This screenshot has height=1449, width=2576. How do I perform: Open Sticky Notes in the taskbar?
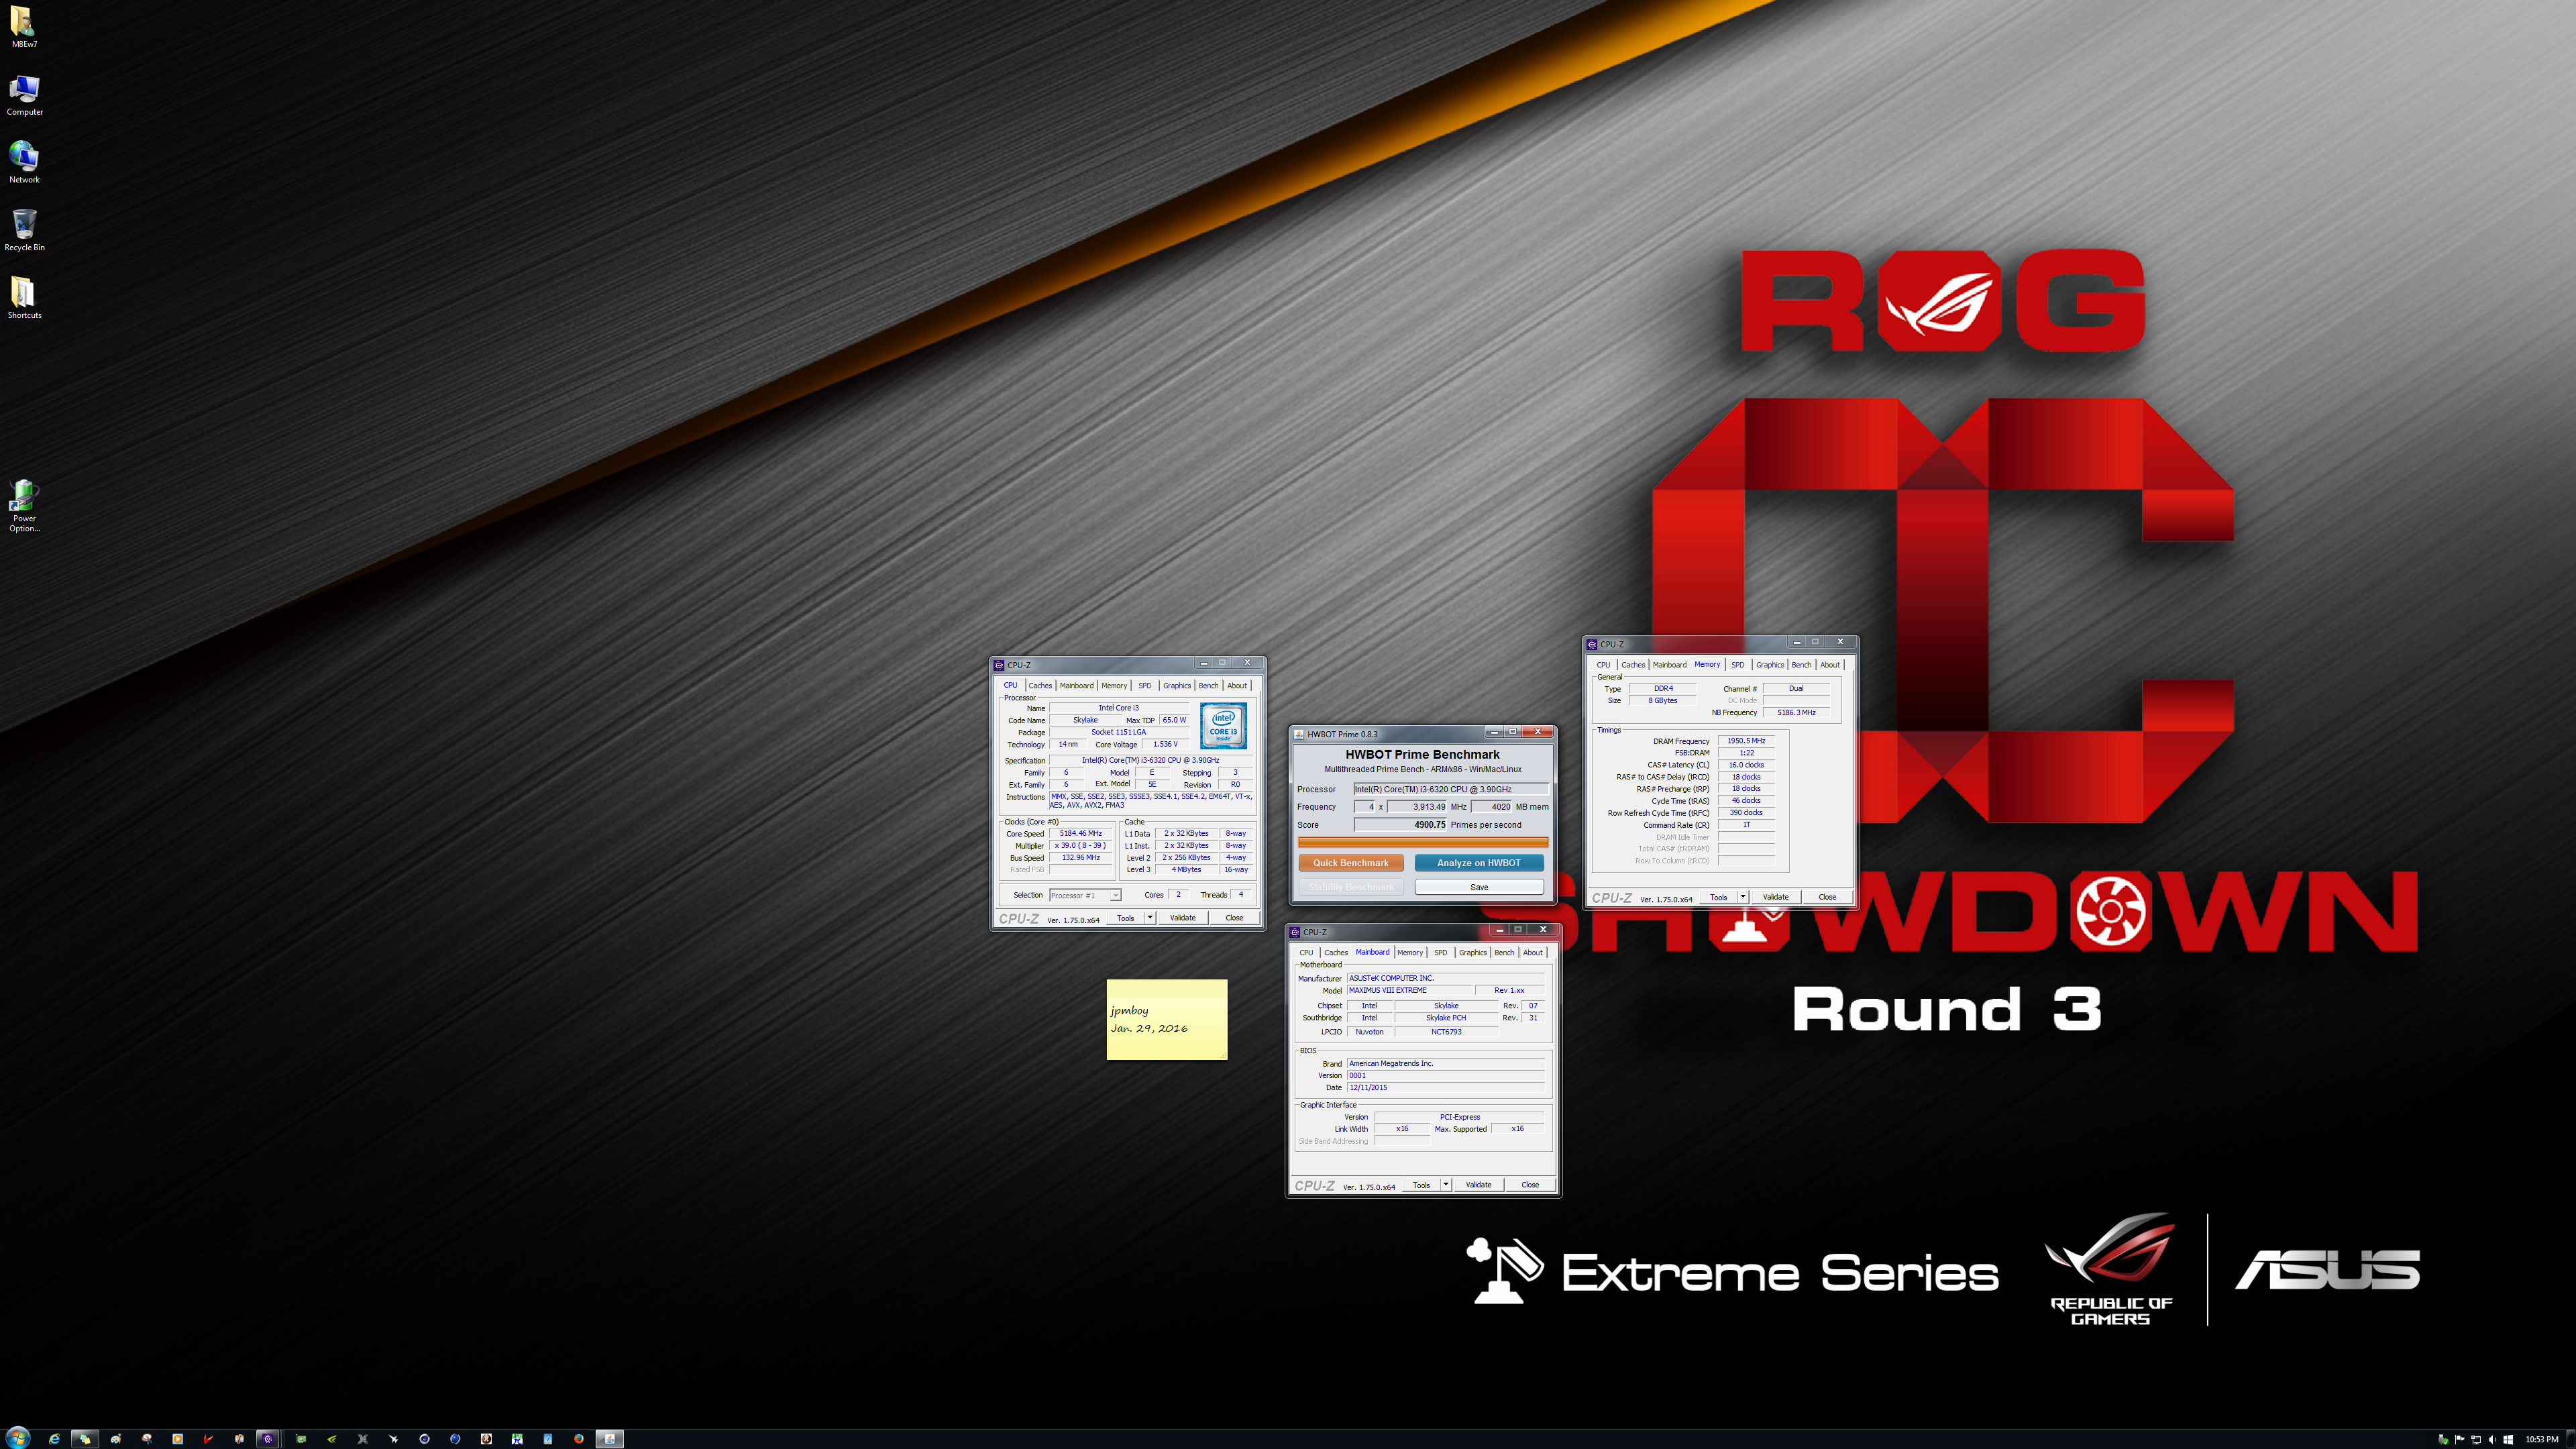[x=85, y=1439]
